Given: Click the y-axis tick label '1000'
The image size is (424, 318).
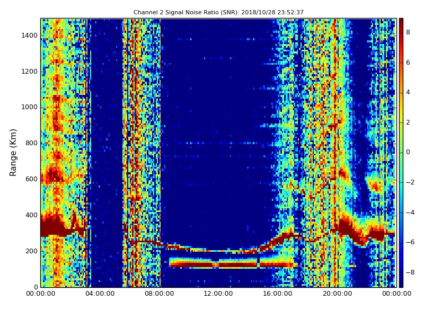Looking at the screenshot, I should [x=30, y=108].
